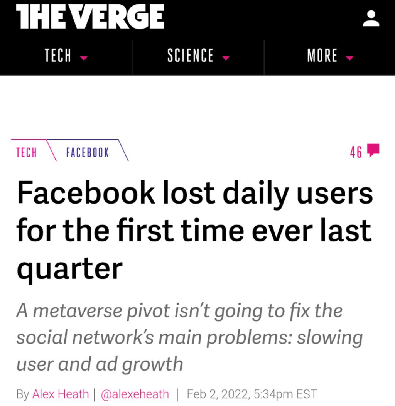Image resolution: width=395 pixels, height=406 pixels.
Task: Go to the FACEBOOK category tag
Action: (x=88, y=153)
